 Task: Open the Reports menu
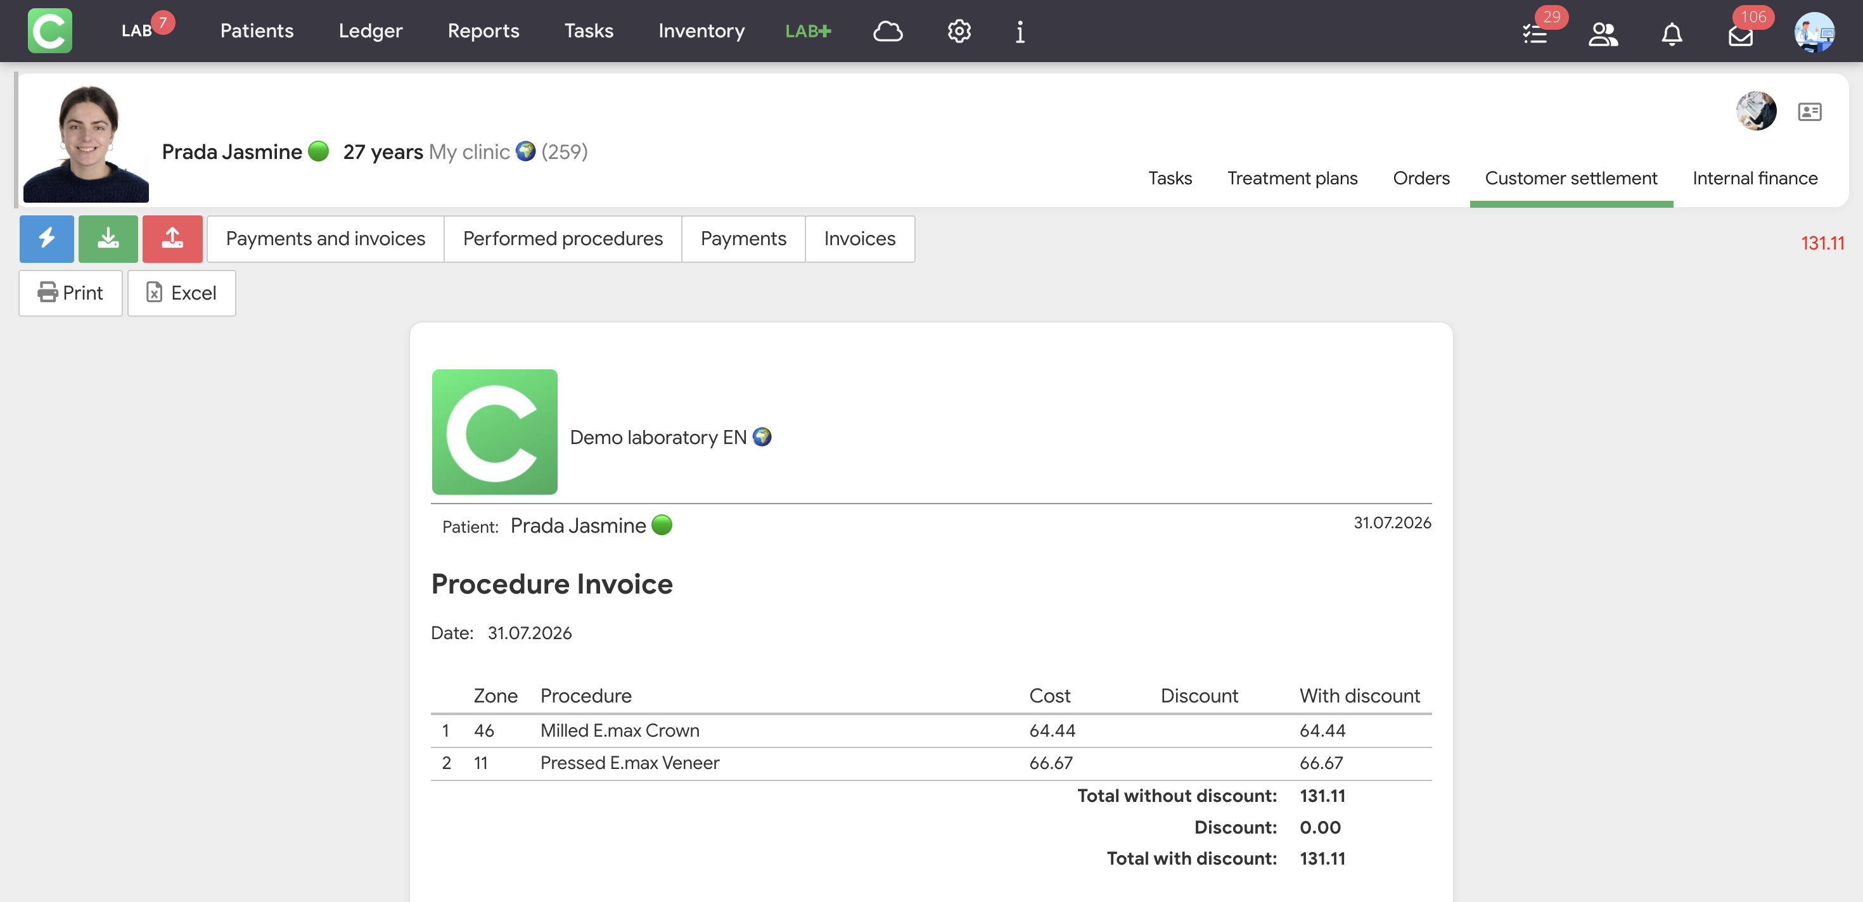[483, 30]
